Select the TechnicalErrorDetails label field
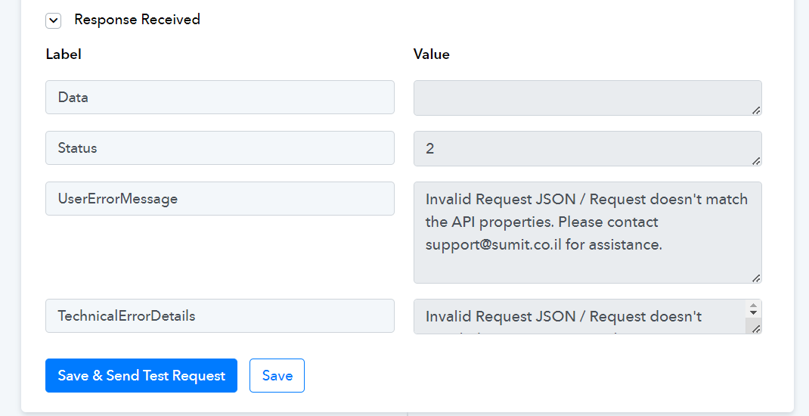809x416 pixels. click(x=220, y=316)
